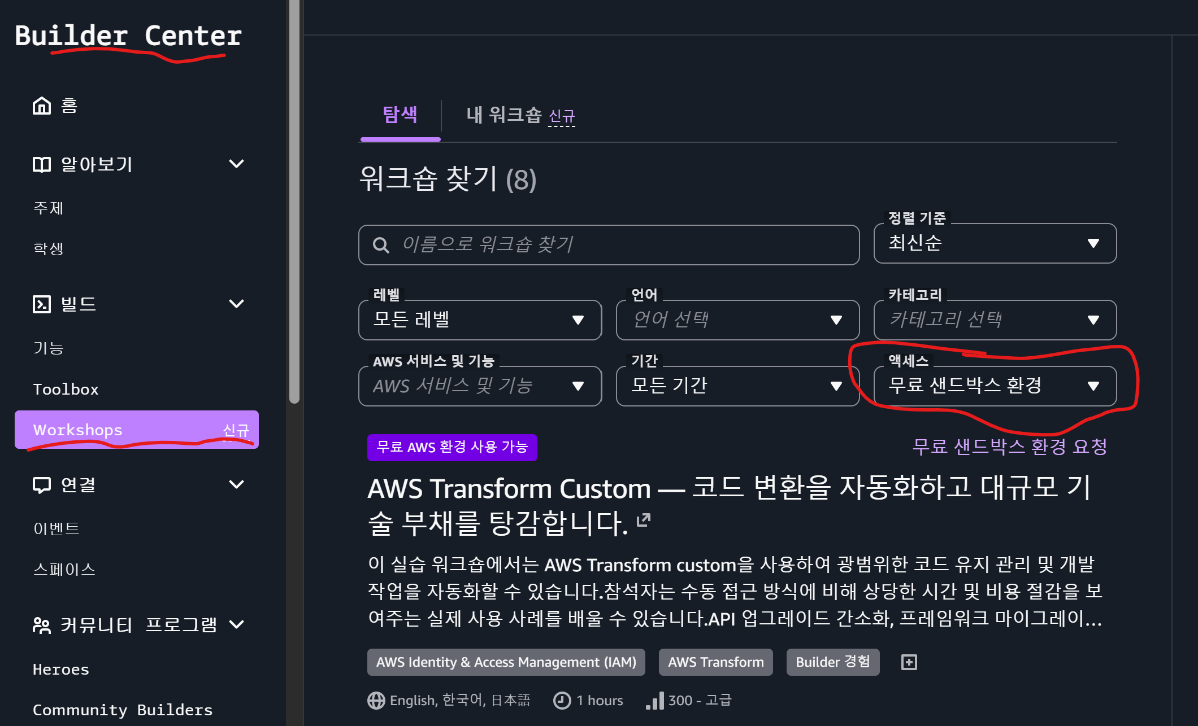Click the 300 - 고급 level text
1198x726 pixels.
click(x=700, y=701)
